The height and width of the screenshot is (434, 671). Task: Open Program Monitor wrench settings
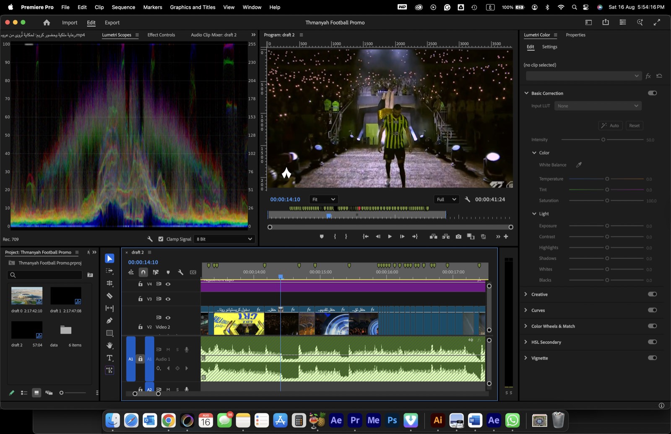click(x=468, y=199)
